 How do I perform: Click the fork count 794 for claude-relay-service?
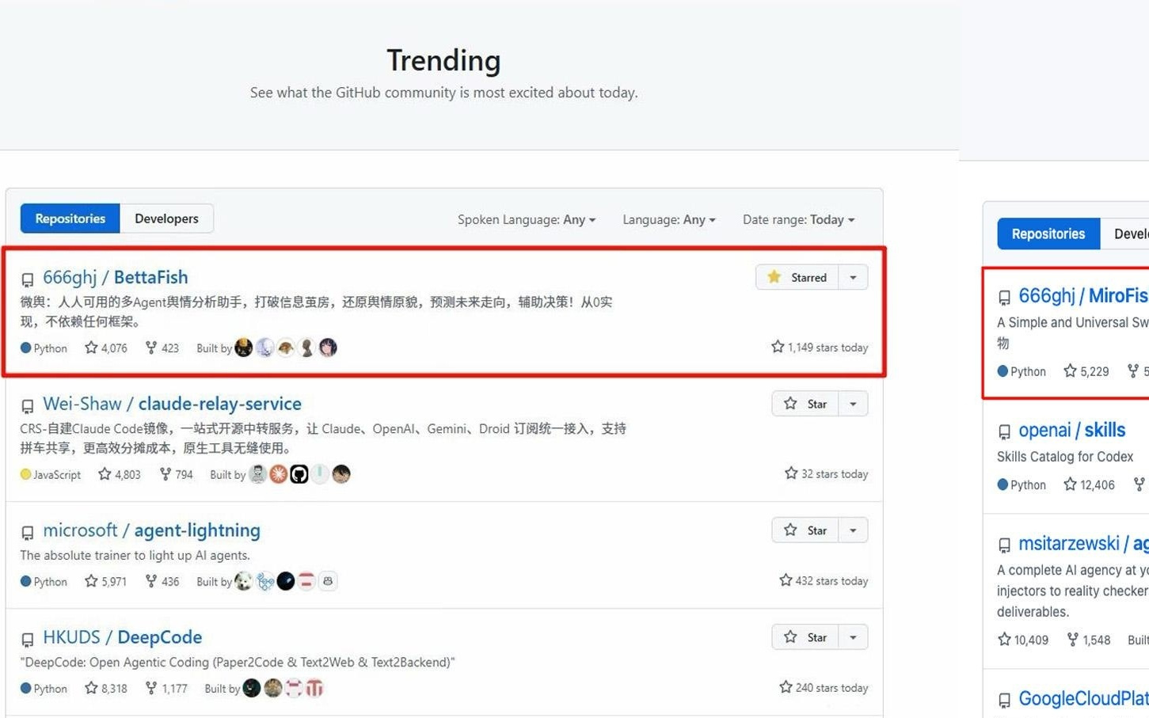click(177, 474)
